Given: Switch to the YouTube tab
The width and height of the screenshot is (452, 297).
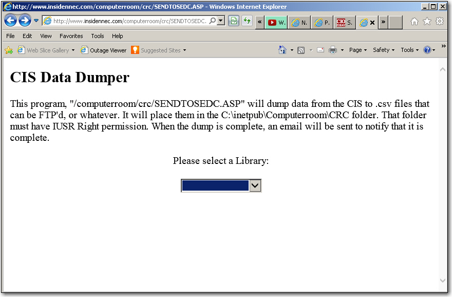Looking at the screenshot, I should click(x=276, y=22).
